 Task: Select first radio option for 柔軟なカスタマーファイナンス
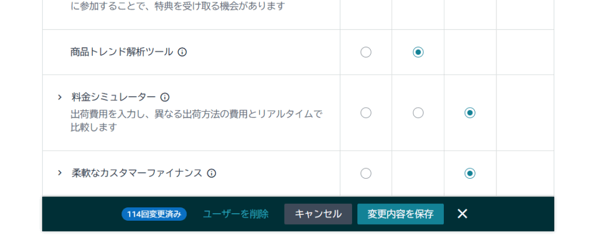point(366,173)
